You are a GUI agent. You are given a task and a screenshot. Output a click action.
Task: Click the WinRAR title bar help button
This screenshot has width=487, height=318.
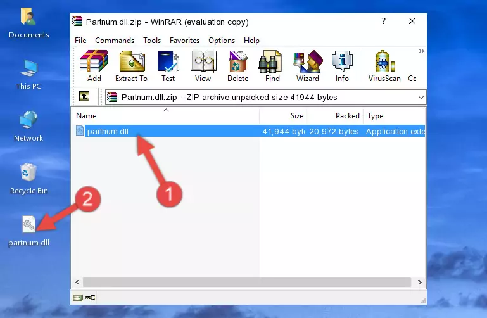tap(384, 21)
